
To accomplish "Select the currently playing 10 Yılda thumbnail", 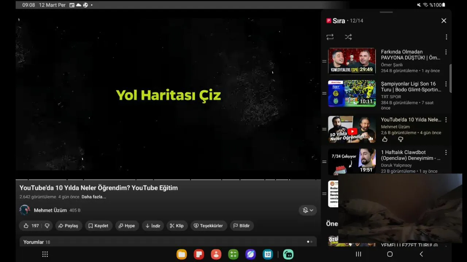I will 352,129.
